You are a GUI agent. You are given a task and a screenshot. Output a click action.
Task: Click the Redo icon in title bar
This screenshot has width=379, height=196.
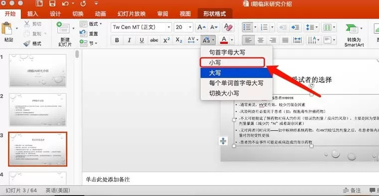pos(83,3)
